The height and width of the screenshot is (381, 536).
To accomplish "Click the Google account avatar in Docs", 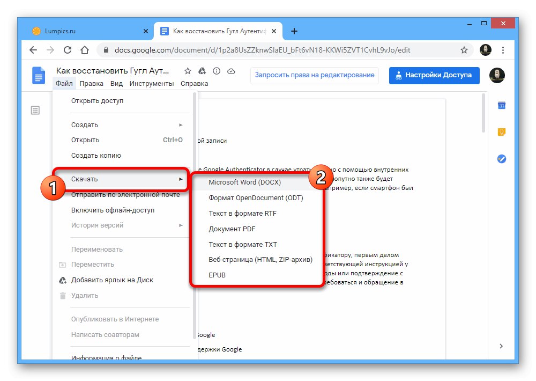I will tap(497, 75).
